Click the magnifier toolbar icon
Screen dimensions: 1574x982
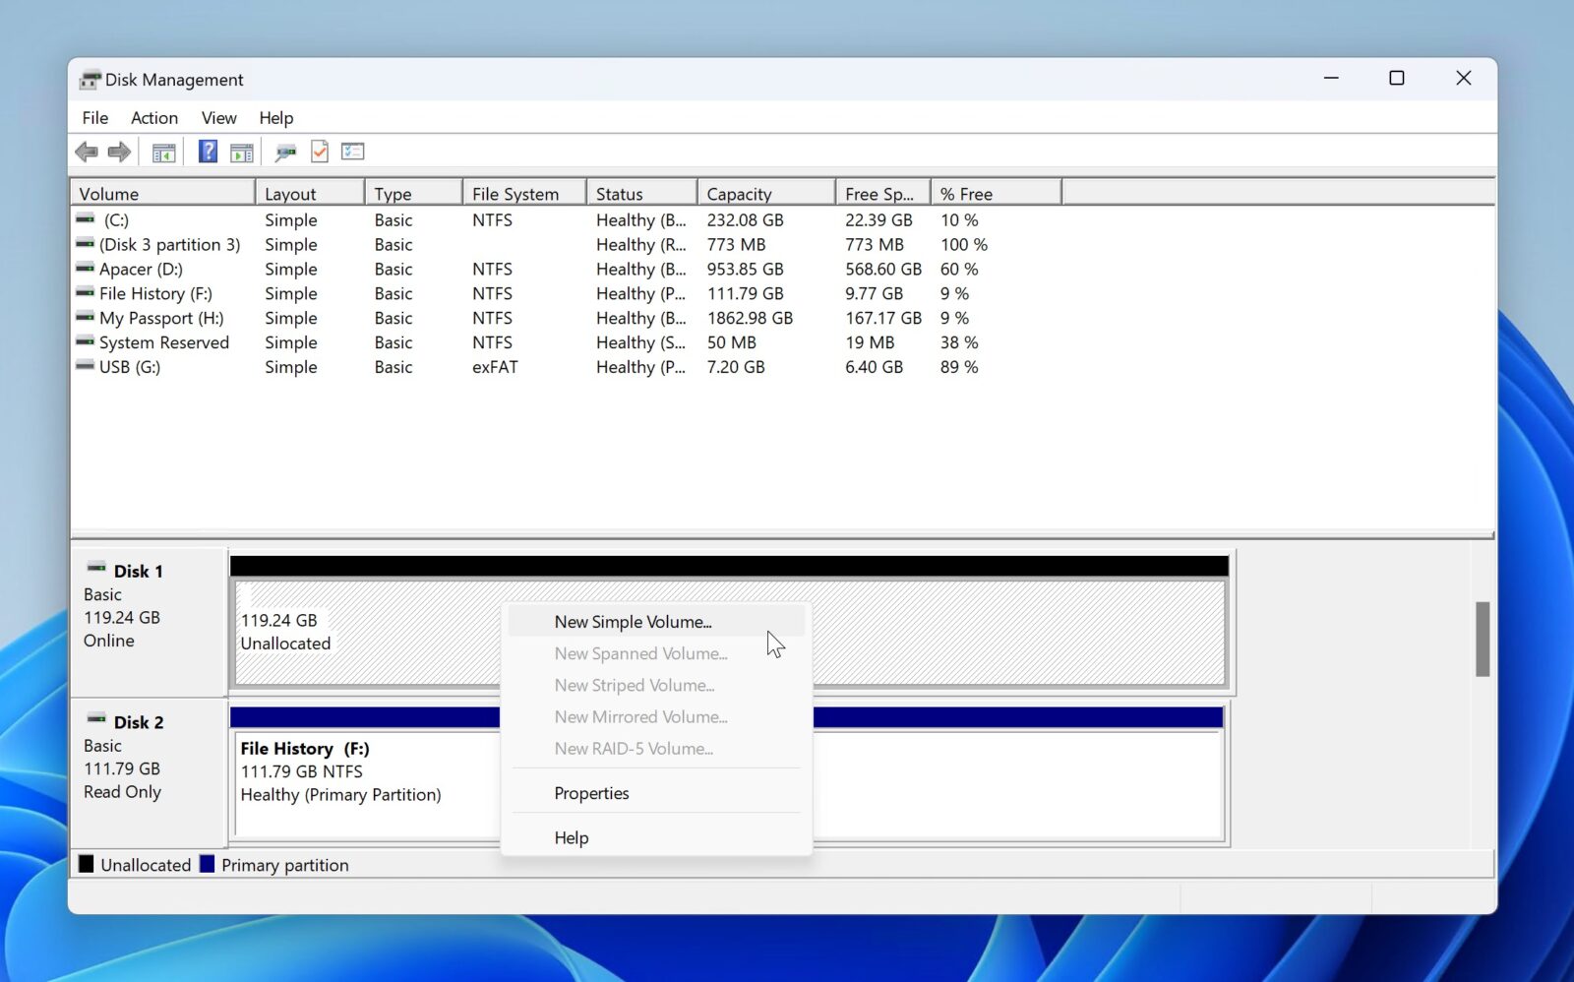[285, 151]
